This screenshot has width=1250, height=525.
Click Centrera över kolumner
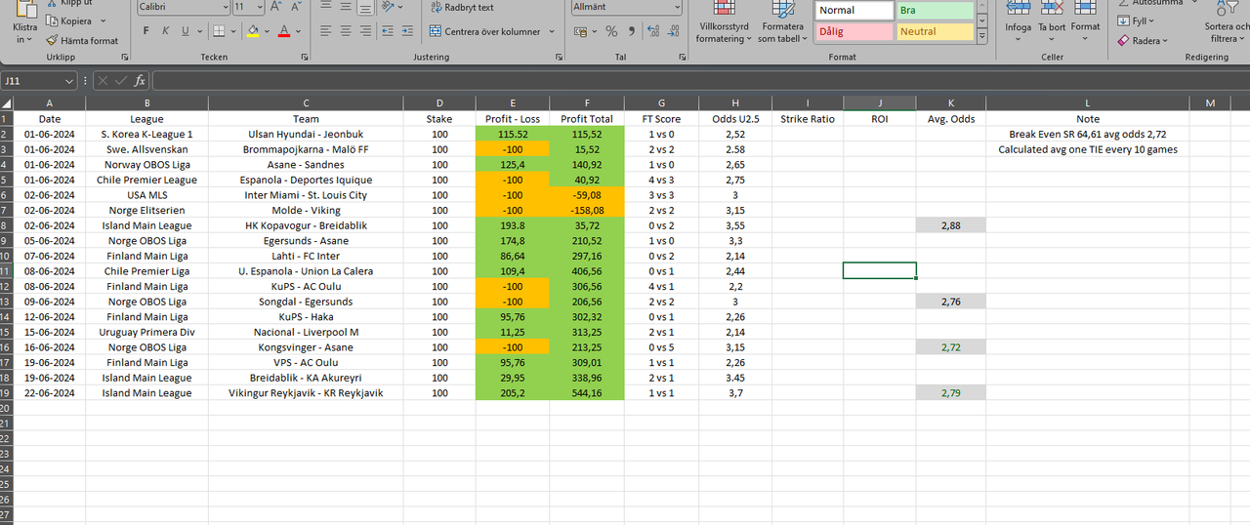tap(484, 31)
